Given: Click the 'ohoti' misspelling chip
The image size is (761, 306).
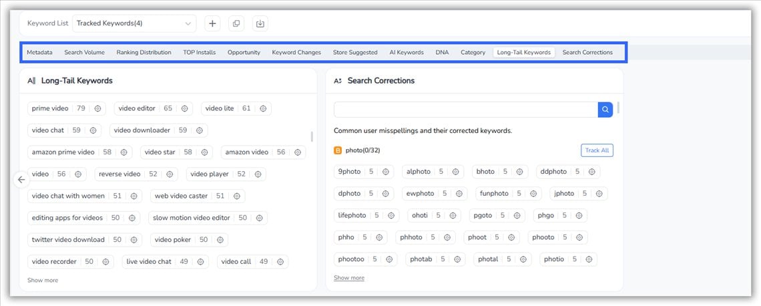Looking at the screenshot, I should [x=434, y=216].
